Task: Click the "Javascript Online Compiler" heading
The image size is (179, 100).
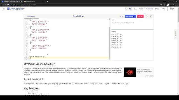Action: pos(39,64)
